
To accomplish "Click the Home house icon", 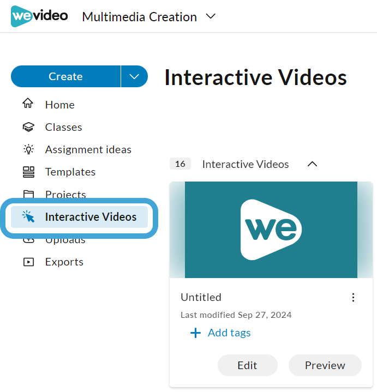I will (28, 103).
